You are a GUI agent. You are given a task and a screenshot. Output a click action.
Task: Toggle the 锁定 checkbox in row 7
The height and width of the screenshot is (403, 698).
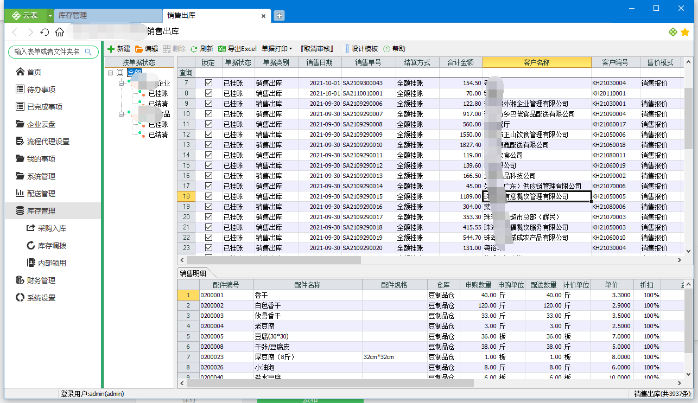[x=208, y=83]
